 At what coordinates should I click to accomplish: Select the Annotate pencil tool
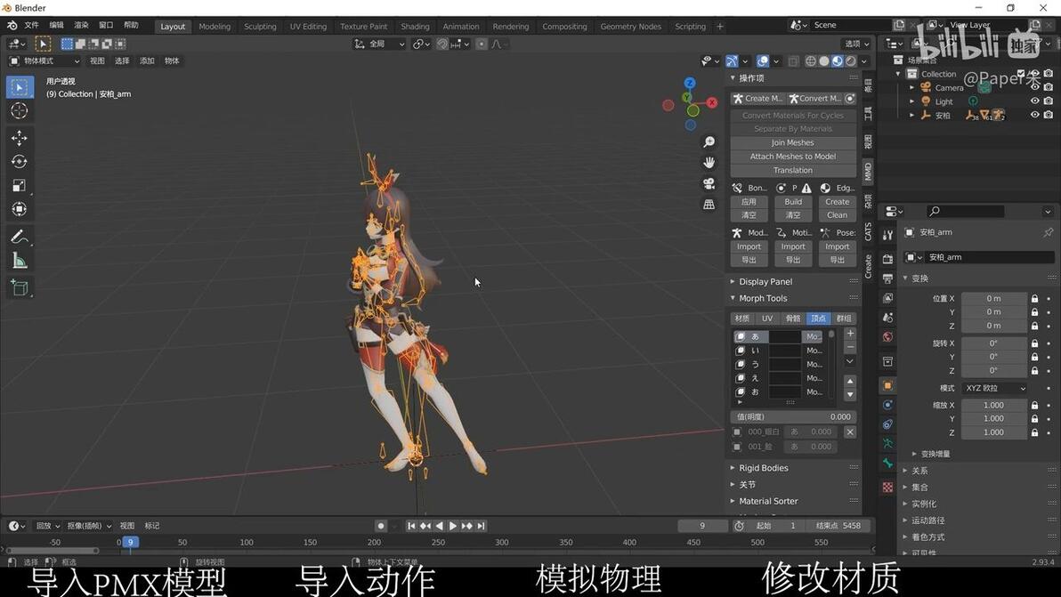(19, 237)
